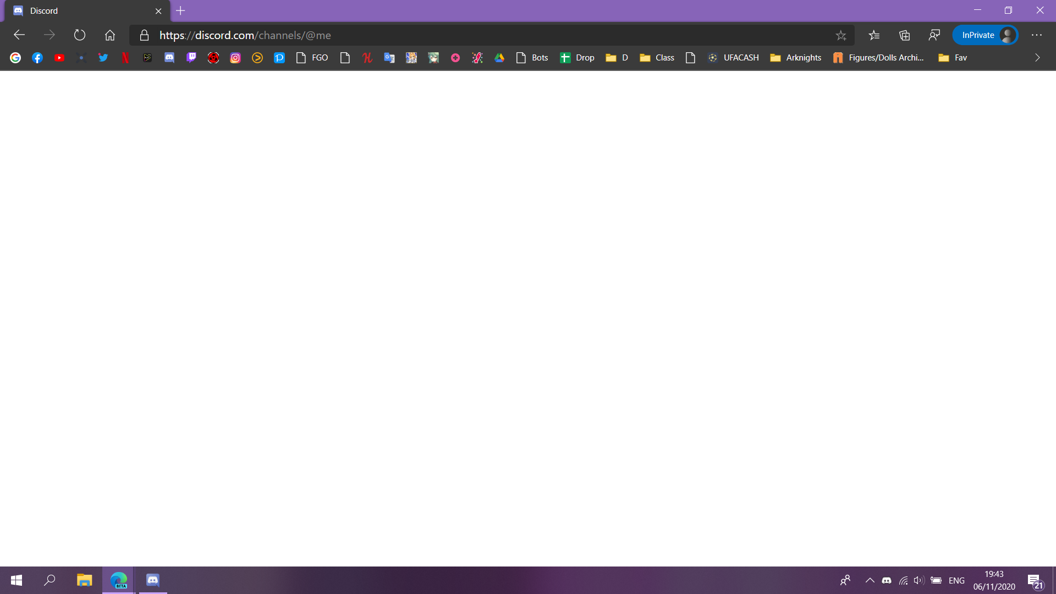Open the Instagram bookmark
The height and width of the screenshot is (594, 1056).
(x=235, y=58)
